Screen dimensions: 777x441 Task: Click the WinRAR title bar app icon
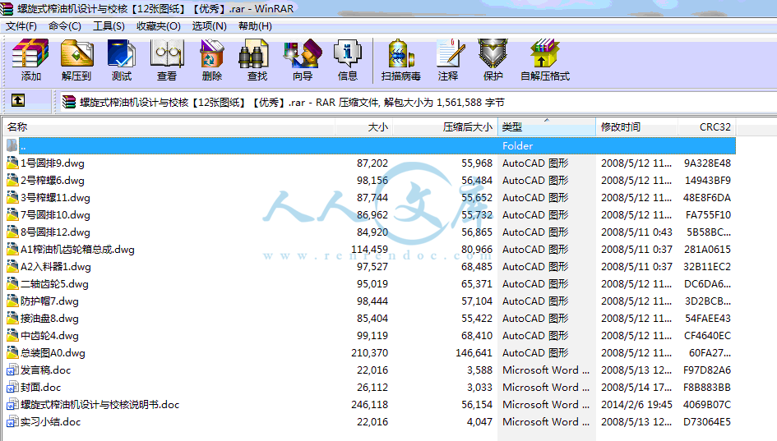tap(7, 8)
